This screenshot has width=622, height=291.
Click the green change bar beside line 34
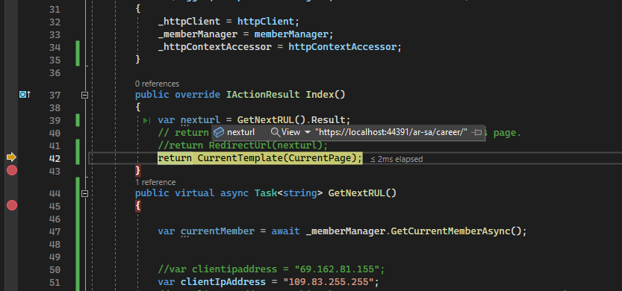78,53
